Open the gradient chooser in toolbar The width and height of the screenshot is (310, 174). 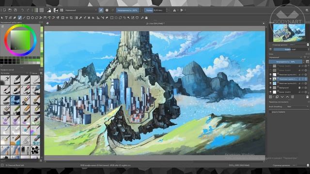pos(35,10)
